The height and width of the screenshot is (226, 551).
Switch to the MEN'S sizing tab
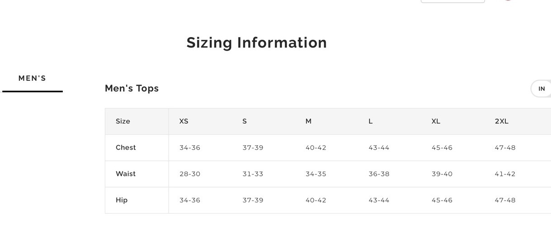click(33, 78)
